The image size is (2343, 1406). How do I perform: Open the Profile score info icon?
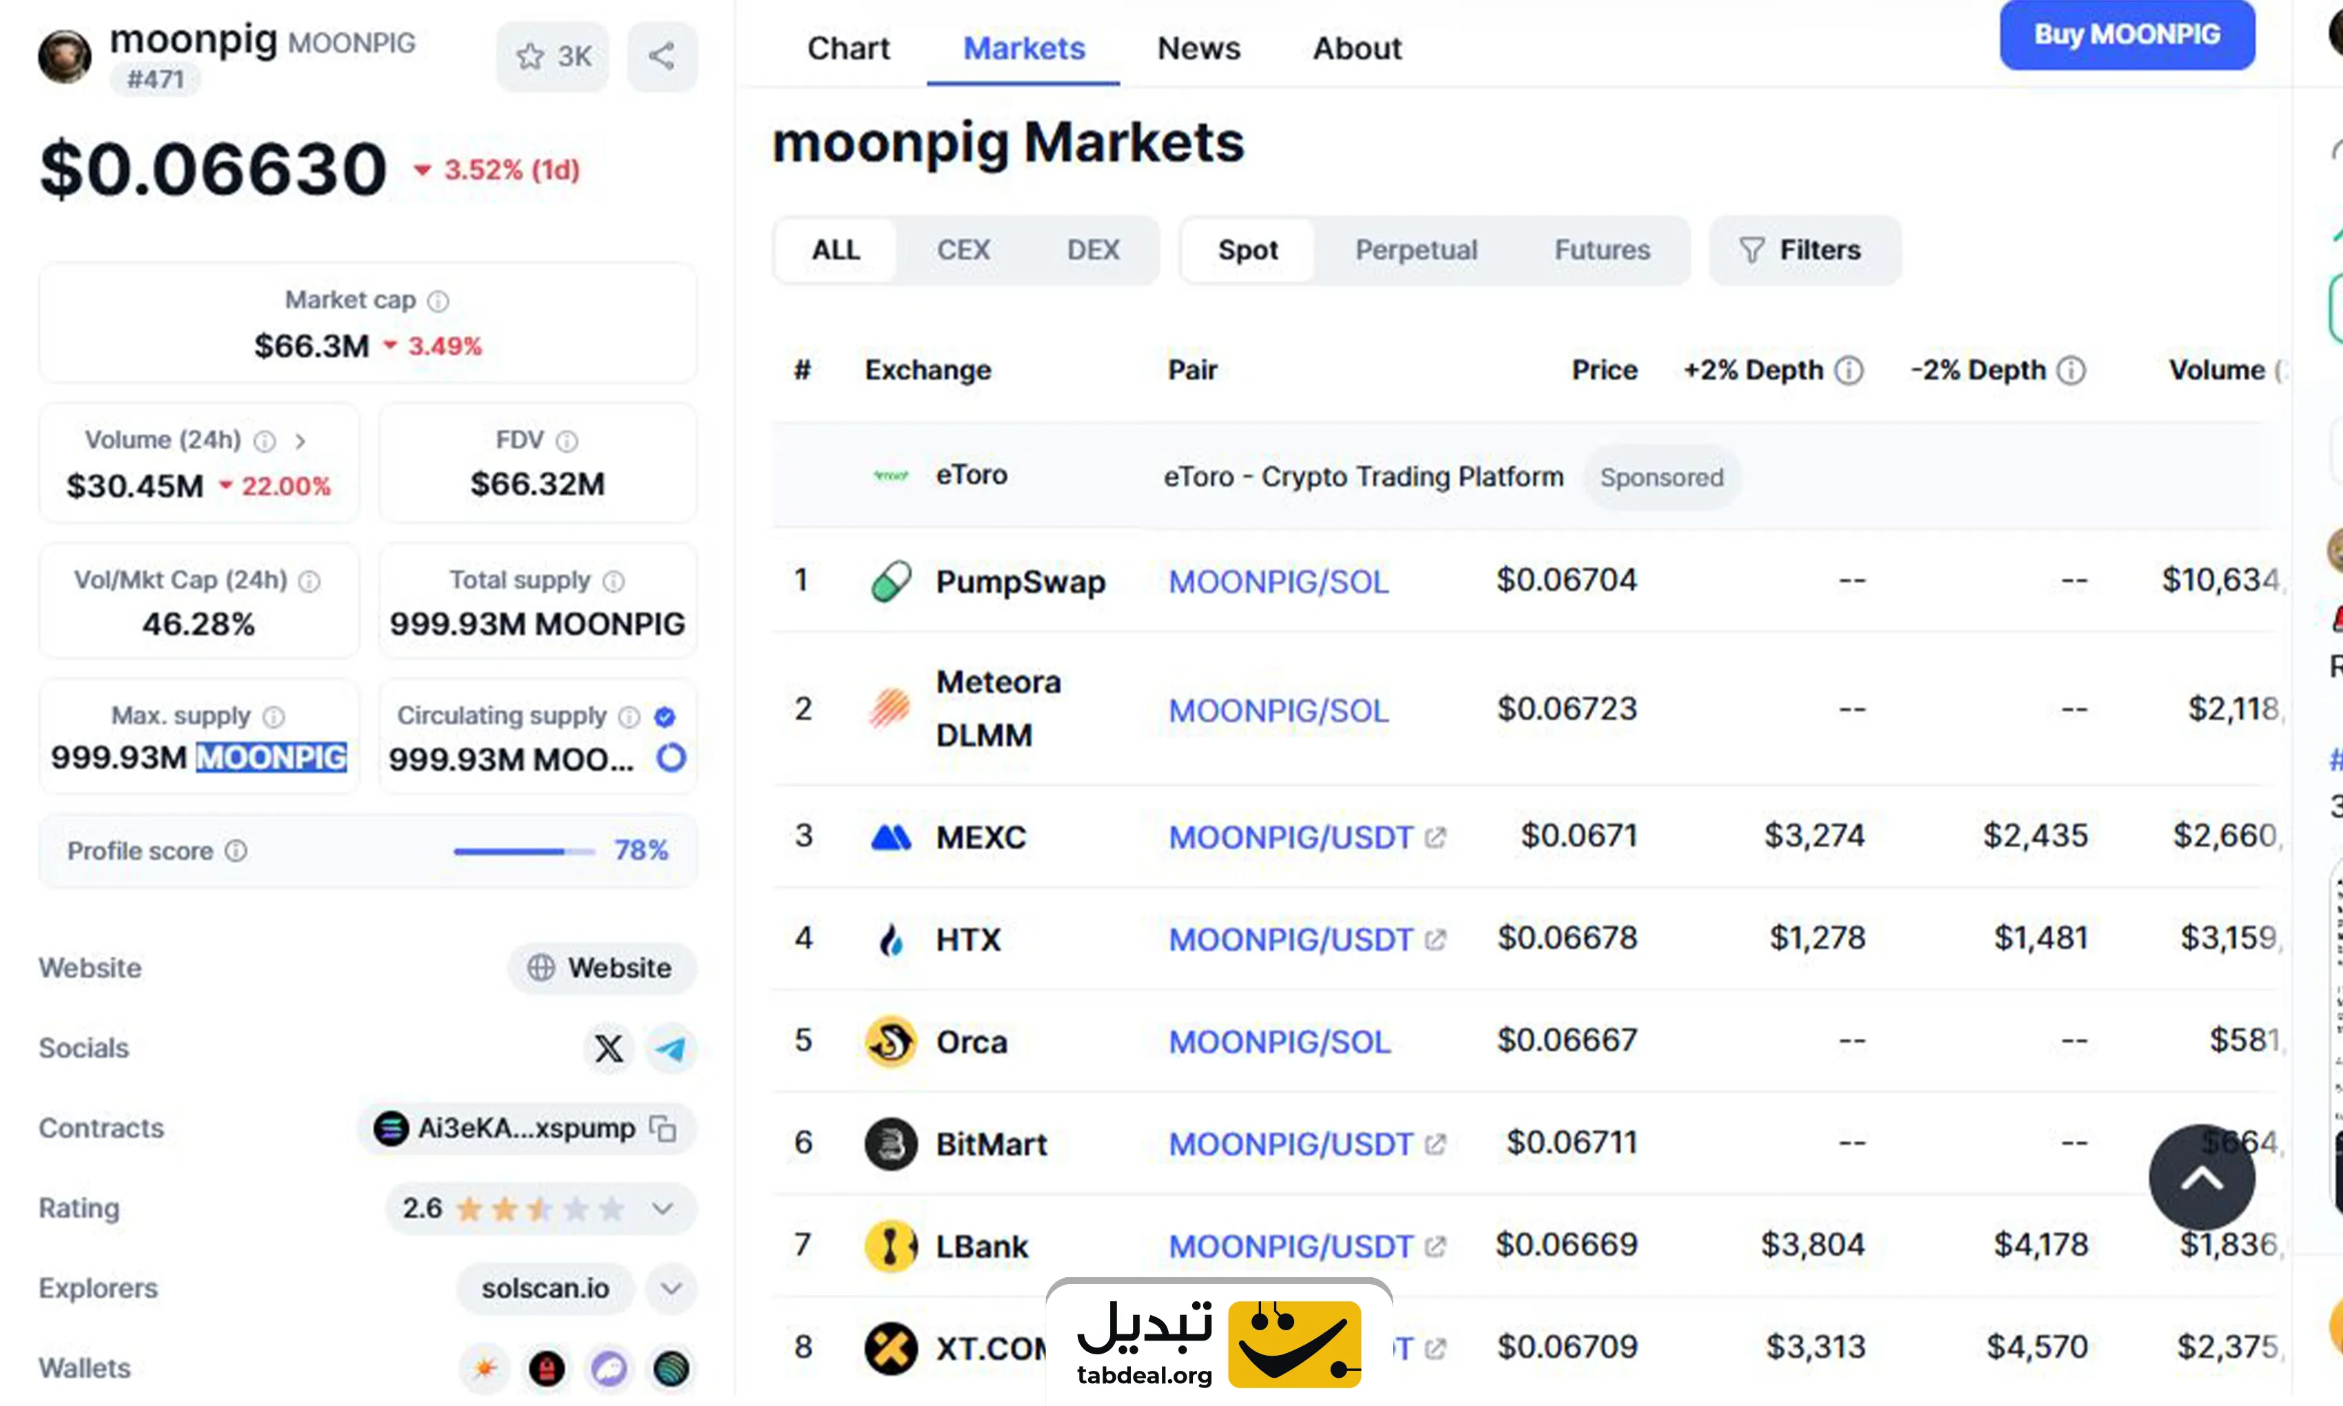[x=236, y=851]
